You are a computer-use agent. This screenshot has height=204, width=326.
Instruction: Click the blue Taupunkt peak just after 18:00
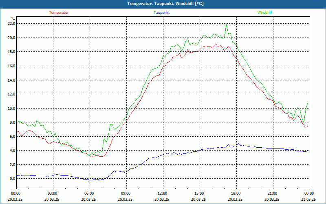[238, 144]
